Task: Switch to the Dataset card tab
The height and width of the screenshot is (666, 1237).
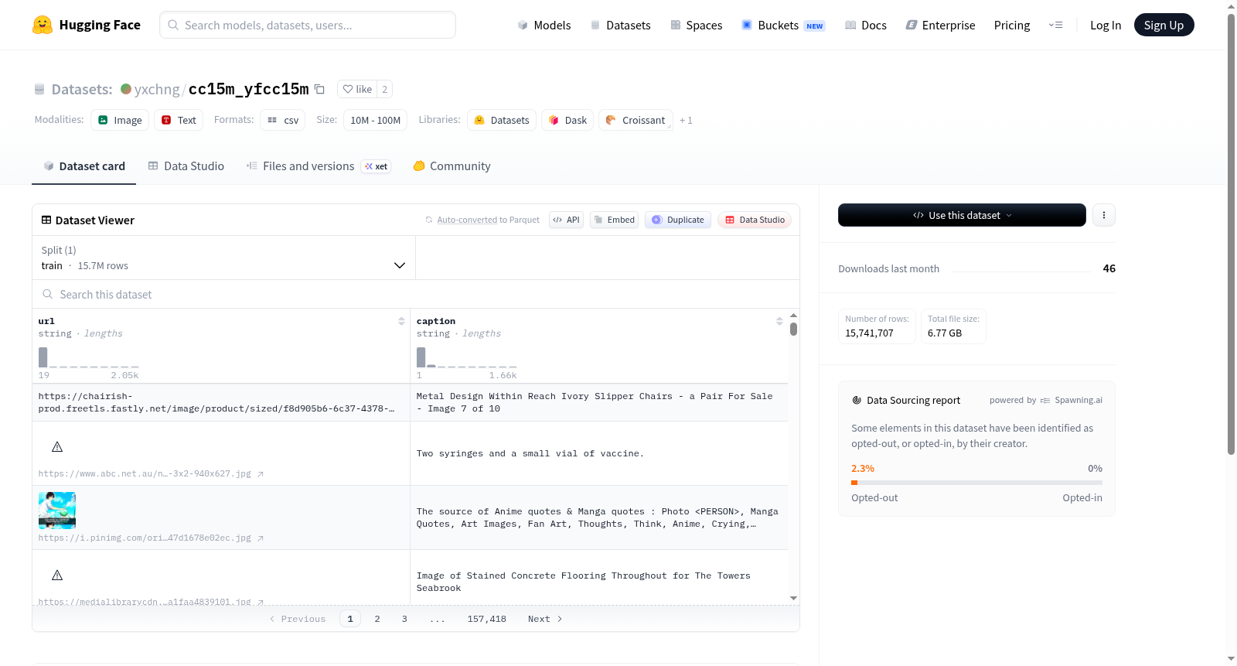Action: (x=84, y=166)
